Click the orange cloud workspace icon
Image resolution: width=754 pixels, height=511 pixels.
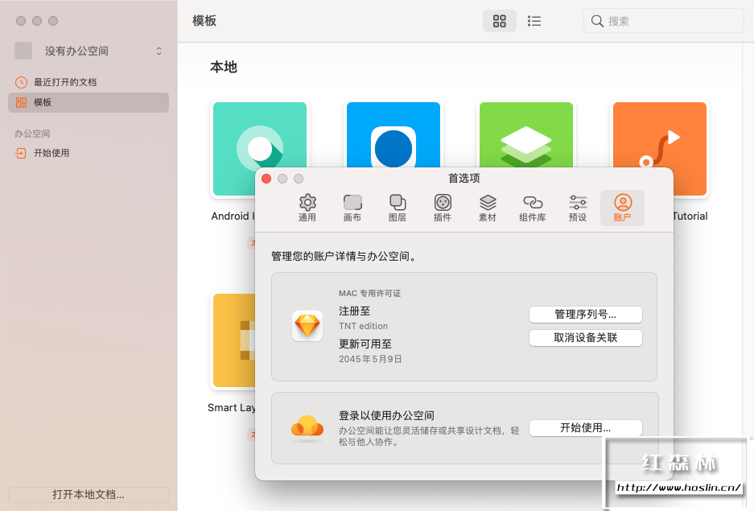tap(307, 428)
